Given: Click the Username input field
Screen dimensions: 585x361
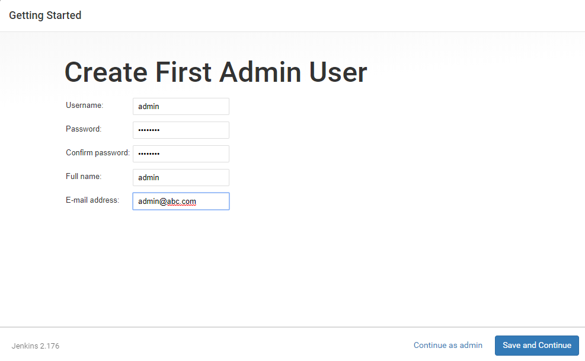Looking at the screenshot, I should (x=181, y=107).
